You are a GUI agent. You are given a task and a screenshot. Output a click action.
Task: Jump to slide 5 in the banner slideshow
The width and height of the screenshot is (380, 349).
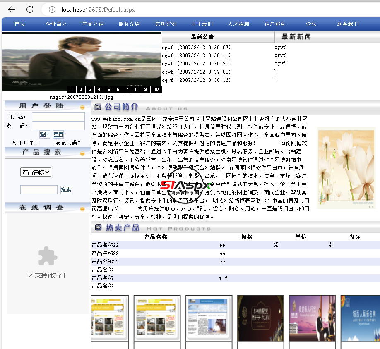point(108,89)
